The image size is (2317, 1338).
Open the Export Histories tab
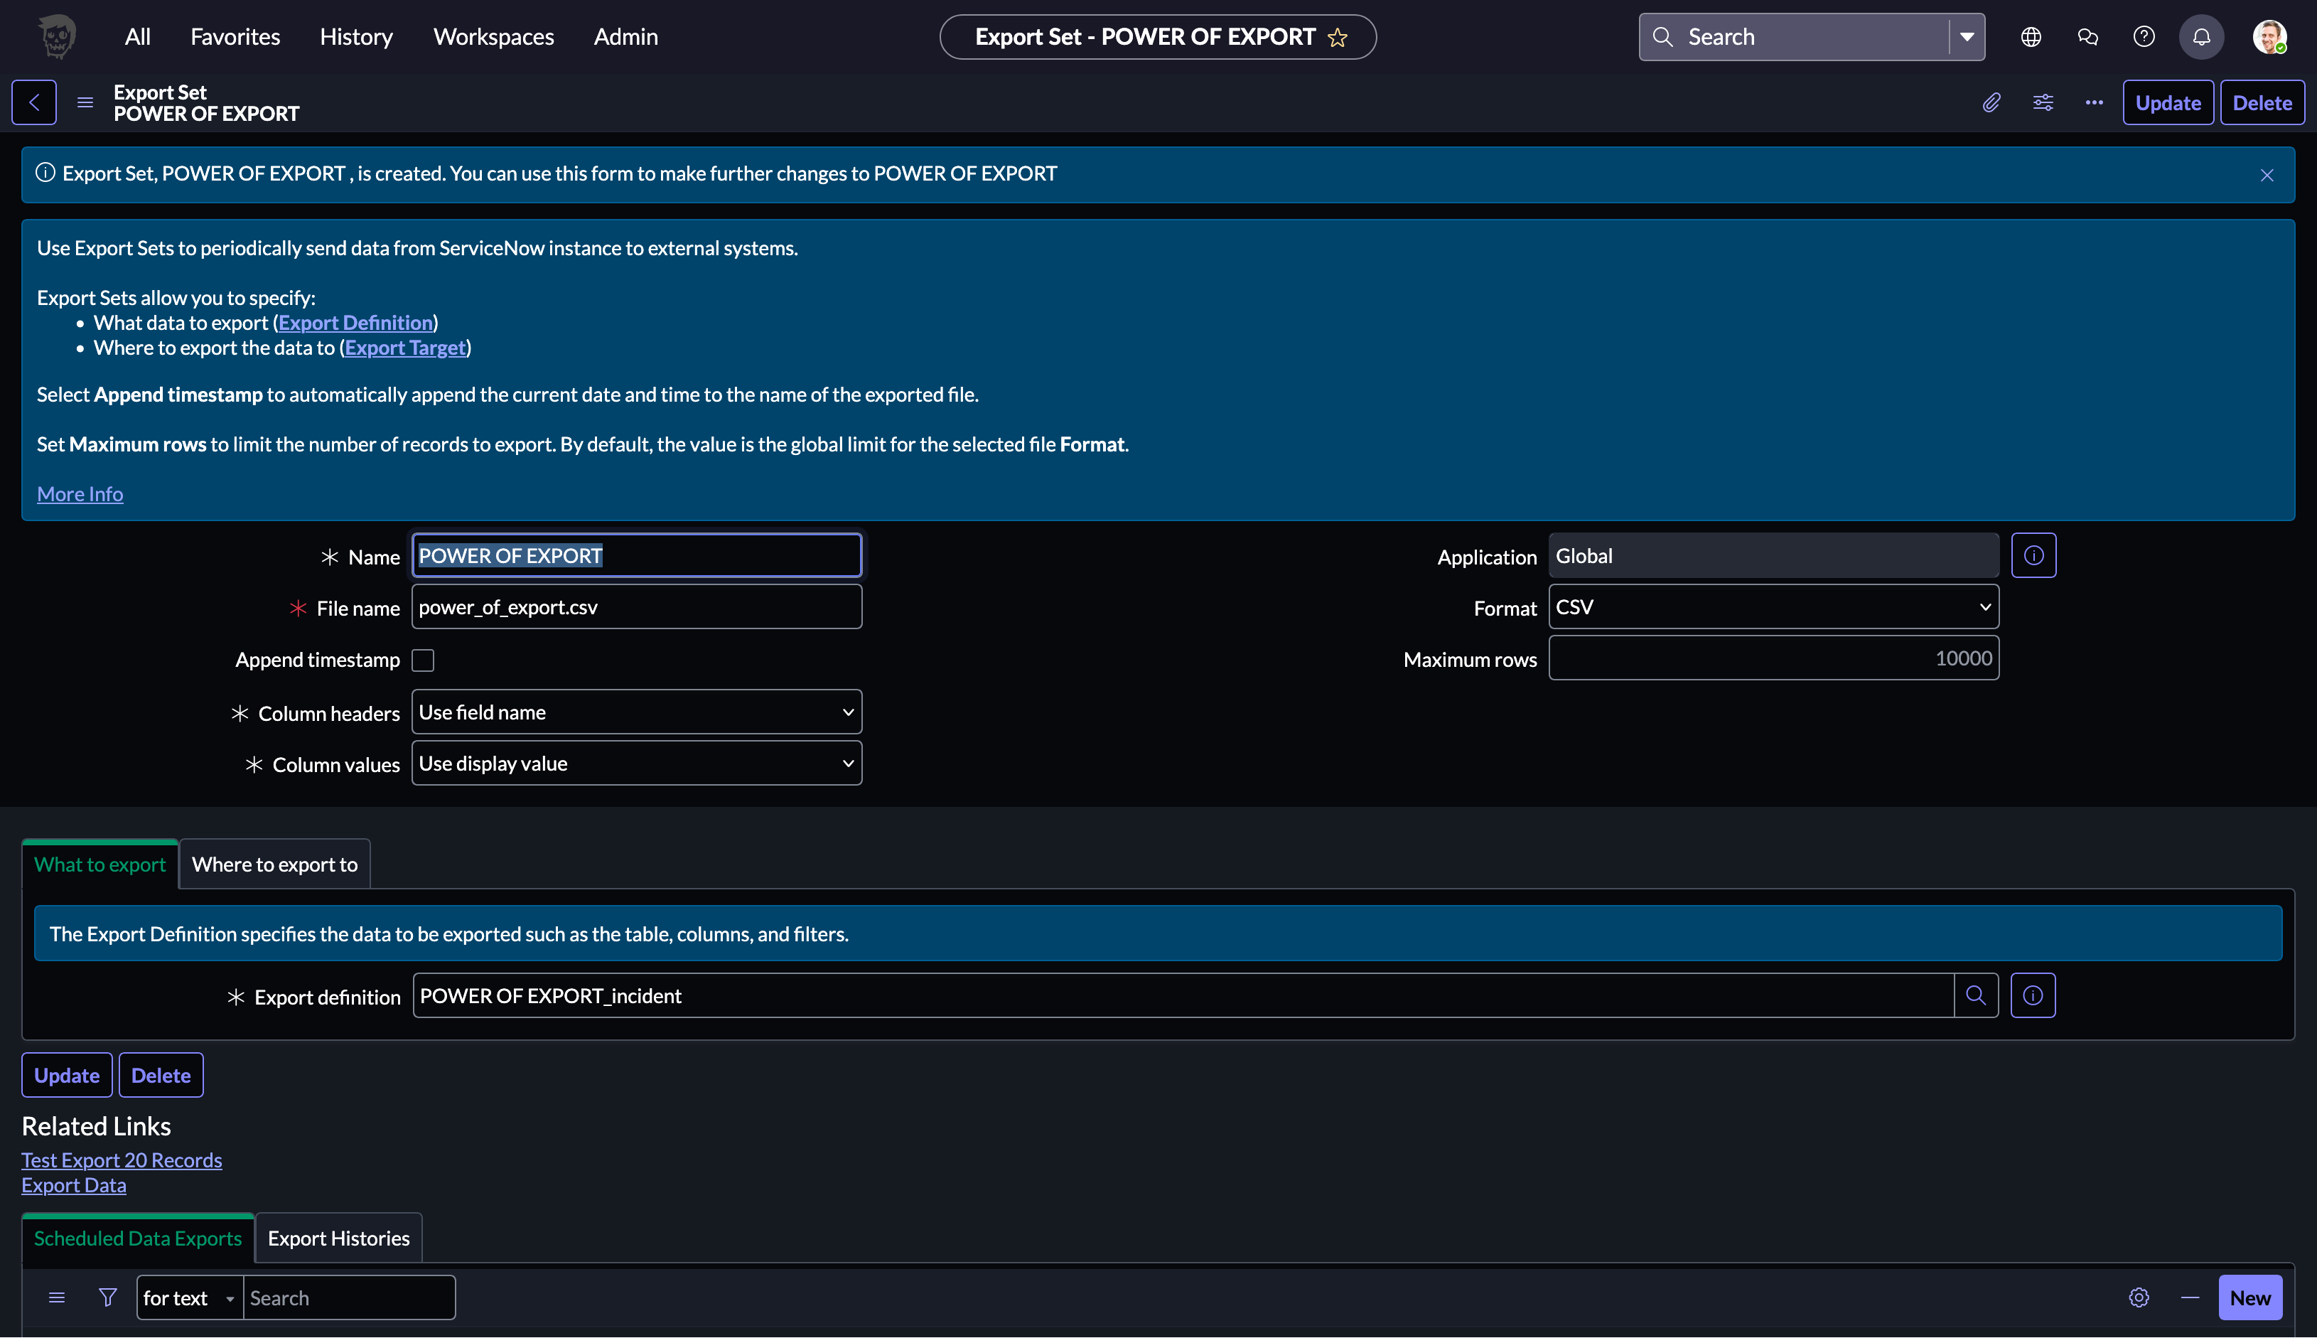(x=338, y=1238)
